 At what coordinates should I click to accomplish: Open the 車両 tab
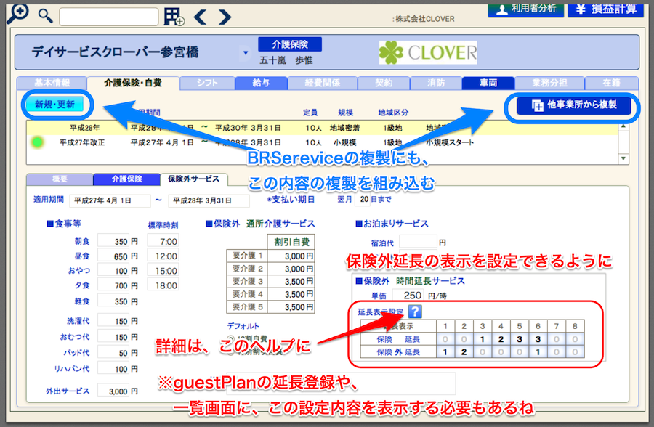[x=488, y=83]
